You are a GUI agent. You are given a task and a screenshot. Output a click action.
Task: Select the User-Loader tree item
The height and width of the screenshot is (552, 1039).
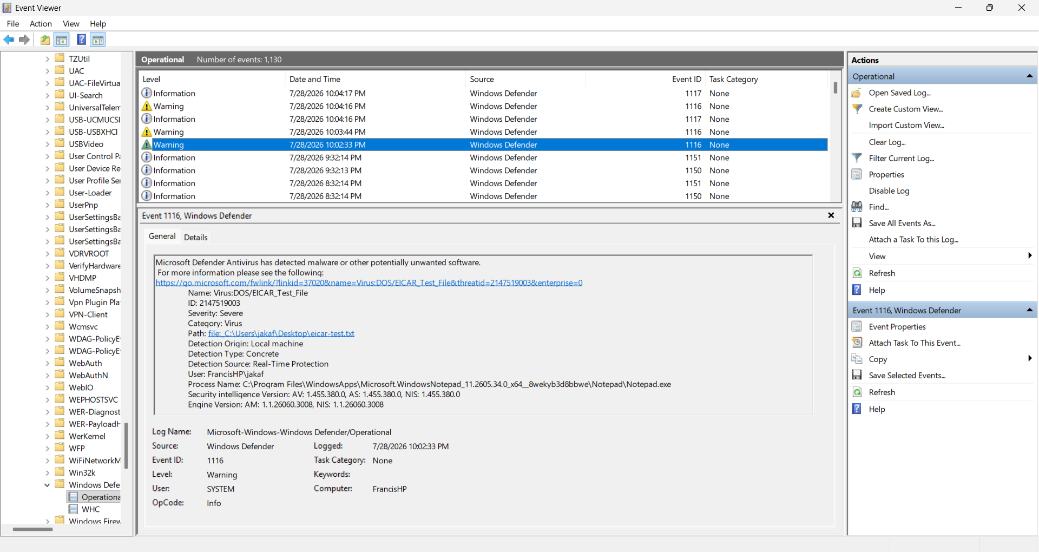click(x=90, y=193)
